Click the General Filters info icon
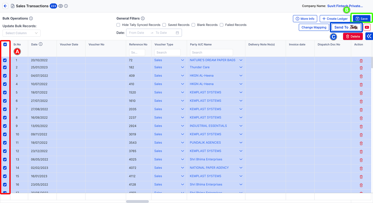The image size is (373, 203). point(143,18)
